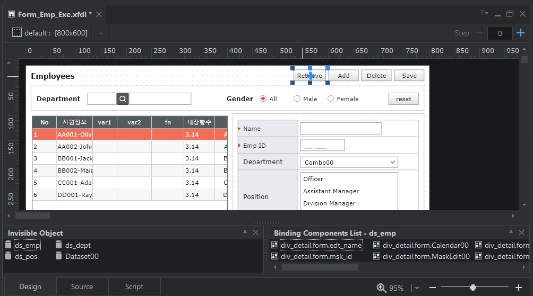533x296 pixels.
Task: Click the zoom level slider handle
Action: [473, 288]
